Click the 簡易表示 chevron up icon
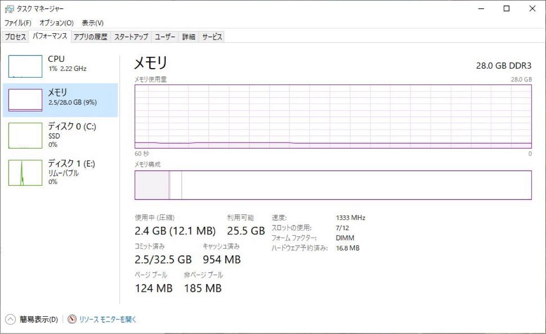Image resolution: width=546 pixels, height=334 pixels. 10,319
